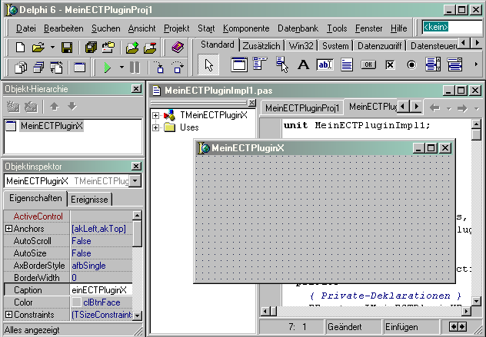The width and height of the screenshot is (486, 337).
Task: Click the Toggle Form/Unit icon
Action: click(56, 67)
